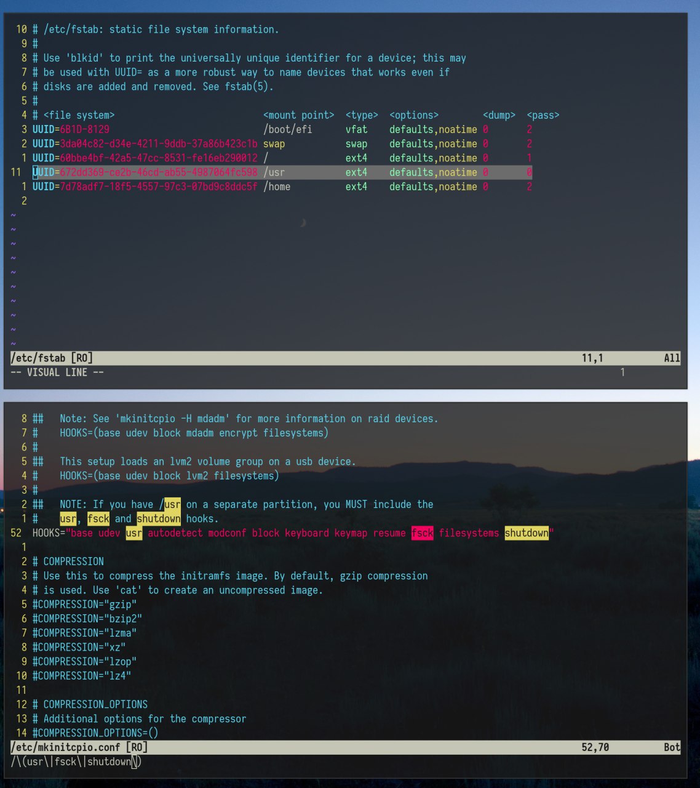Click the 'keyboard' hook
Viewport: 700px width, 788px height.
point(307,533)
